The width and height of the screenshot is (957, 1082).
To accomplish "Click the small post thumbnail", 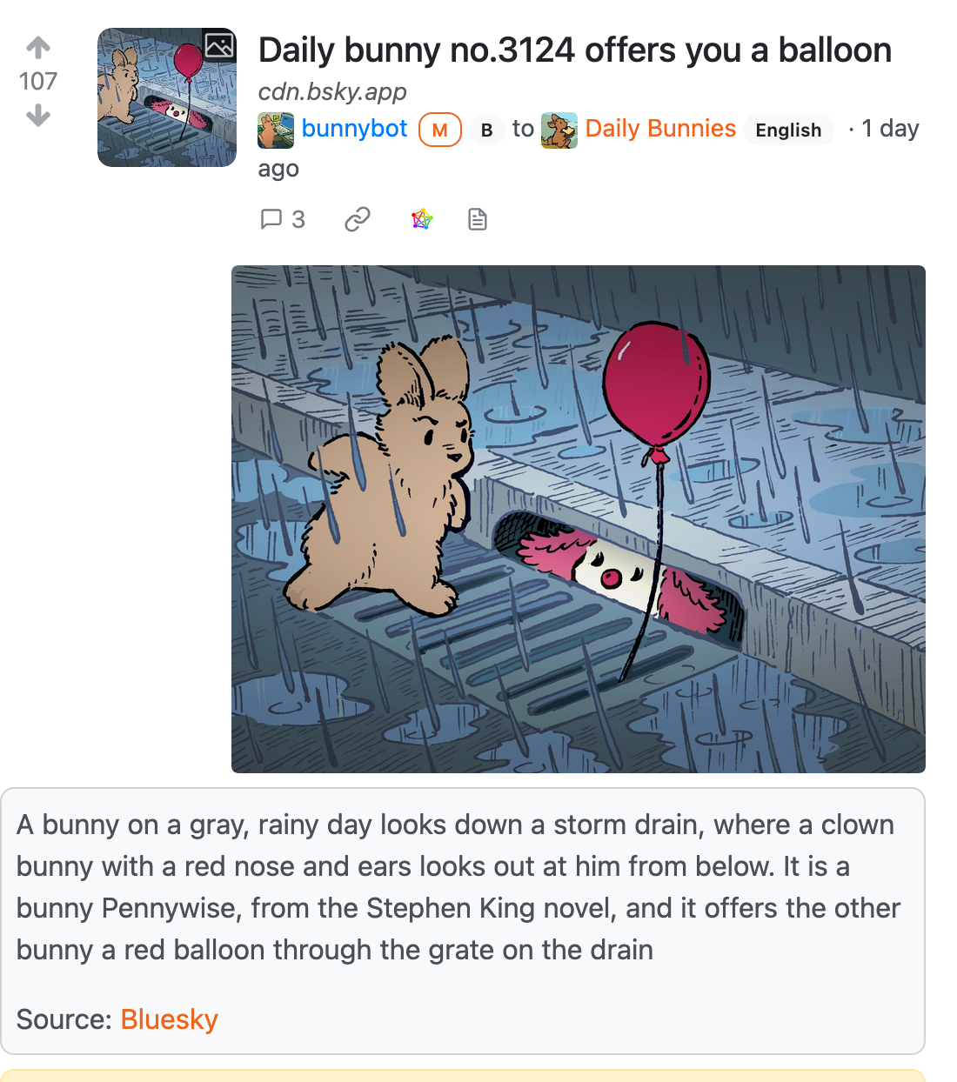I will click(166, 97).
